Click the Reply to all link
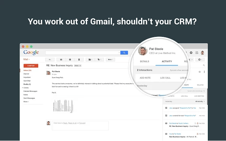 72,123
